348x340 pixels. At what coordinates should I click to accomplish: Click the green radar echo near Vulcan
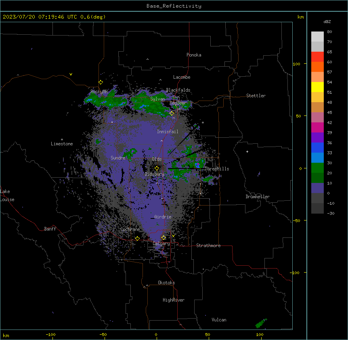261,323
